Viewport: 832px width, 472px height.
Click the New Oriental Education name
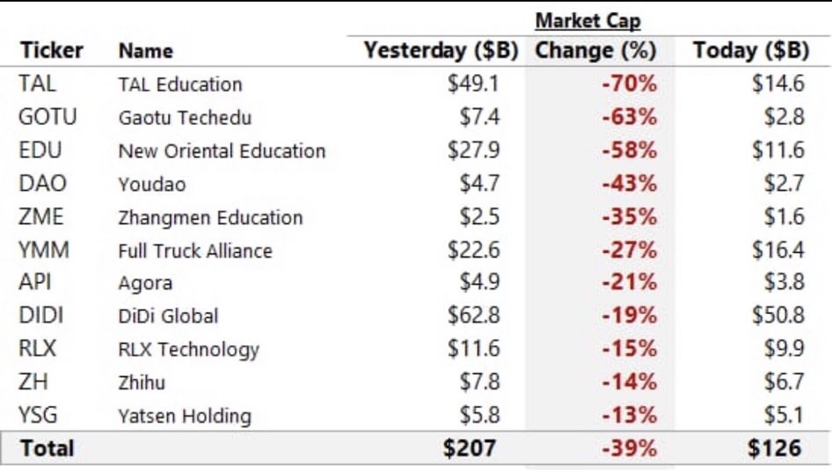tap(222, 151)
